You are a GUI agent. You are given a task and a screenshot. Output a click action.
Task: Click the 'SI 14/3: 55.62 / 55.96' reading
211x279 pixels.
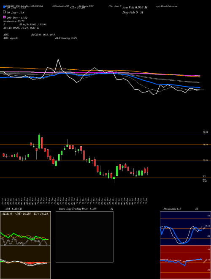(x=32, y=25)
